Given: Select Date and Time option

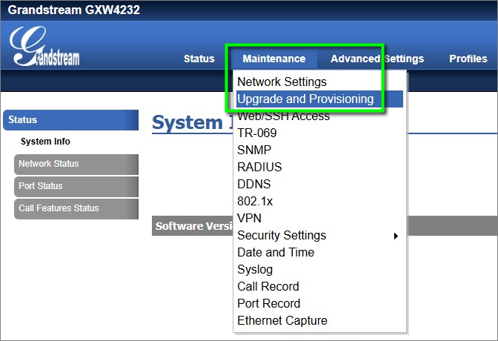Looking at the screenshot, I should coord(276,252).
